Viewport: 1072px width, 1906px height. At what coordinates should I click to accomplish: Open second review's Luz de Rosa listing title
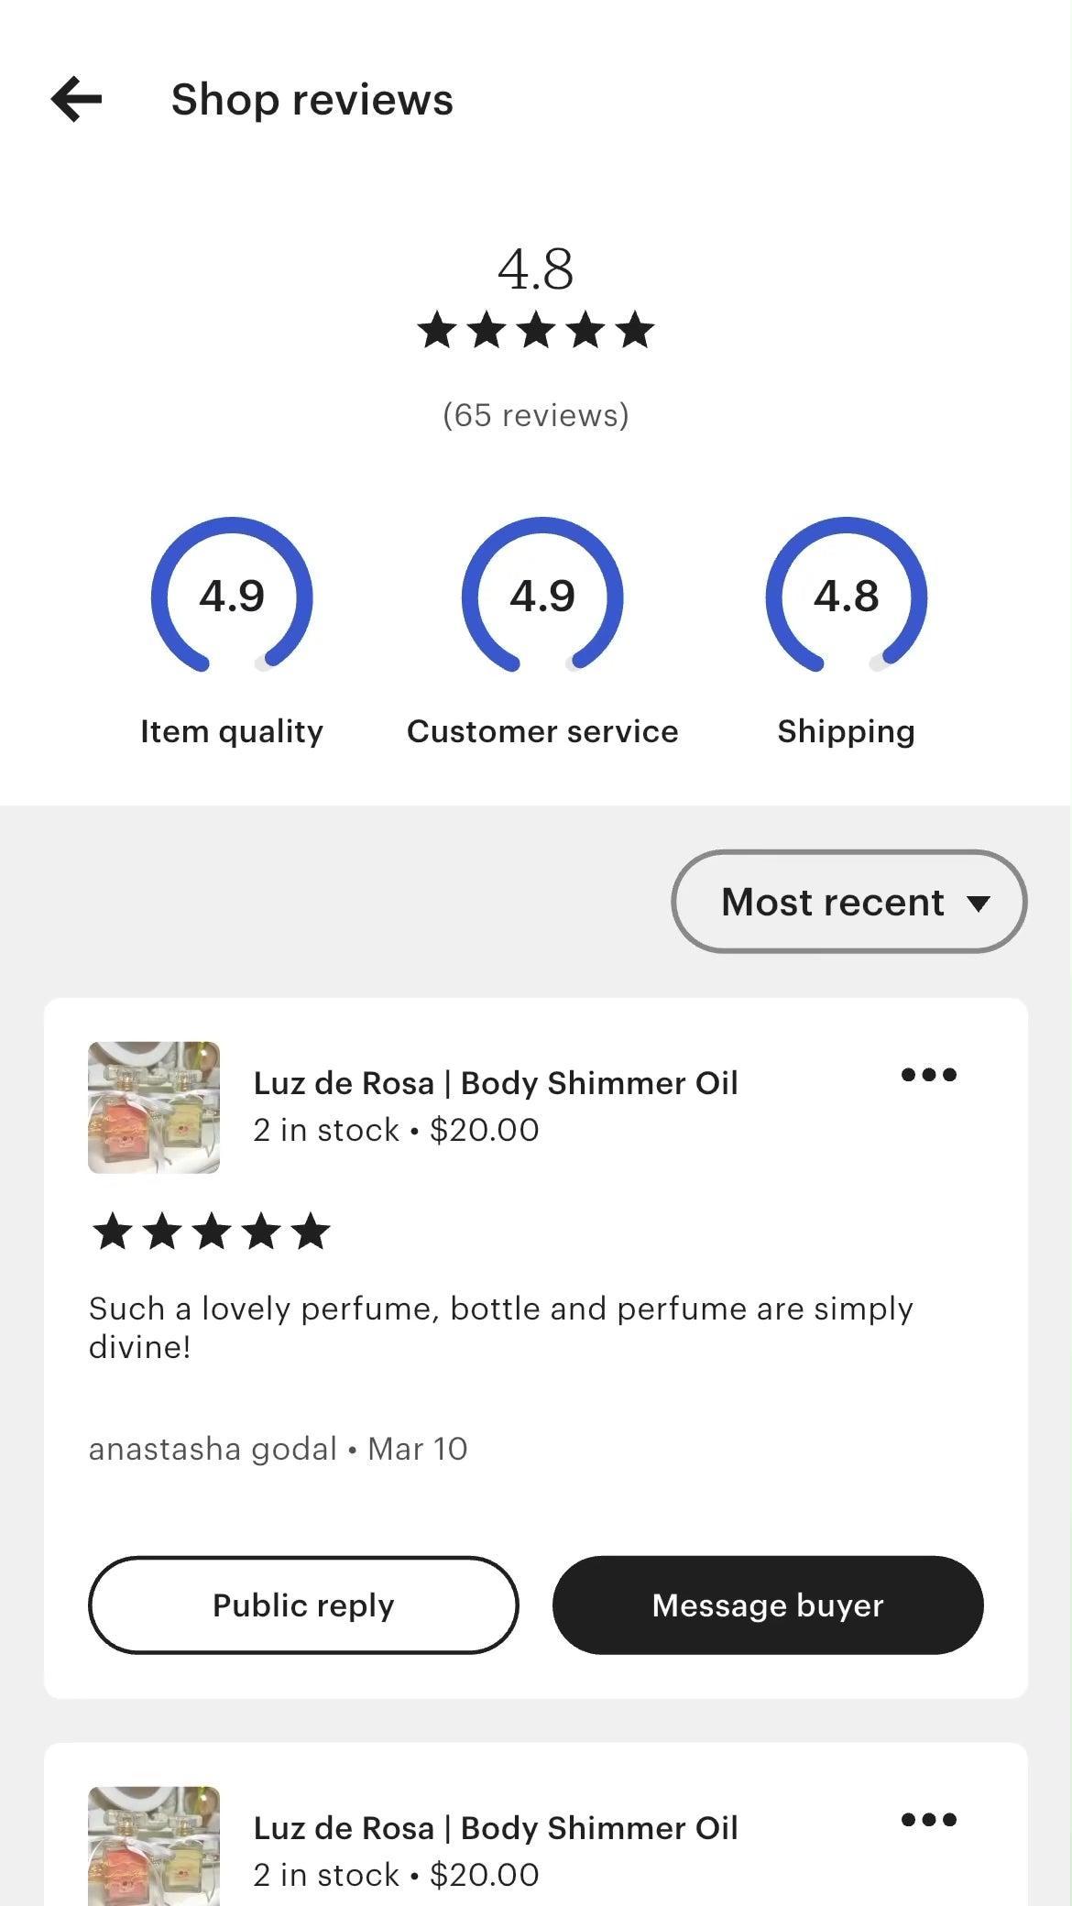coord(495,1828)
